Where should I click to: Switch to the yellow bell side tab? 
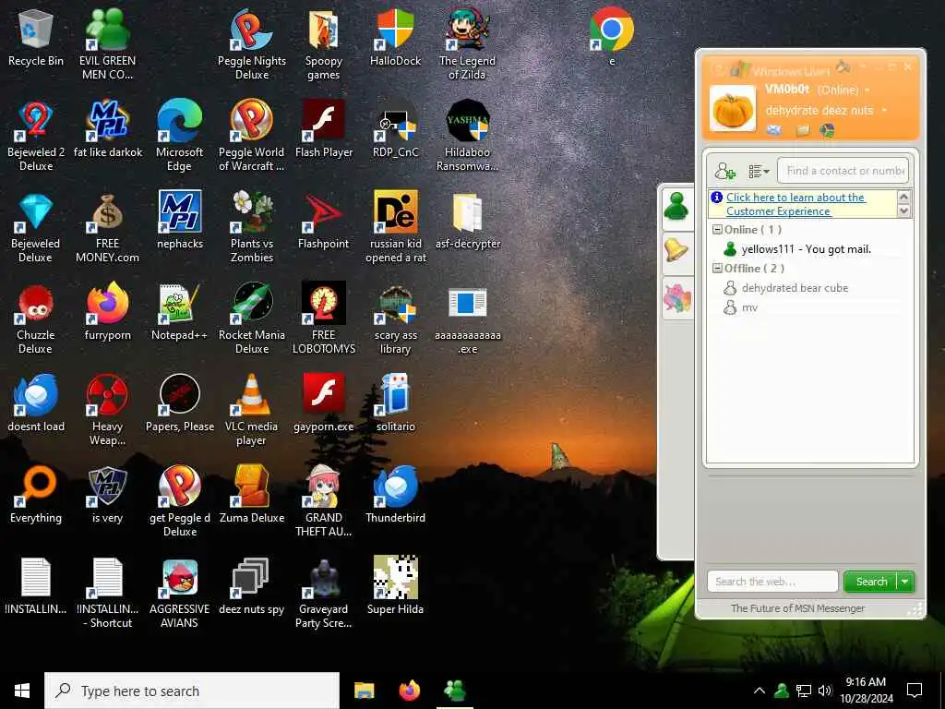[x=676, y=250]
